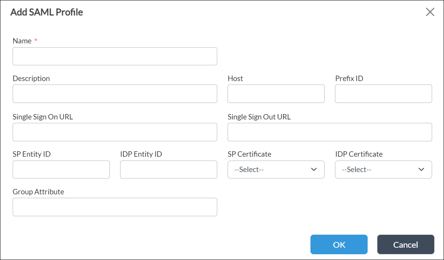The width and height of the screenshot is (444, 260).
Task: Select the IDP Entity ID field
Action: point(168,169)
